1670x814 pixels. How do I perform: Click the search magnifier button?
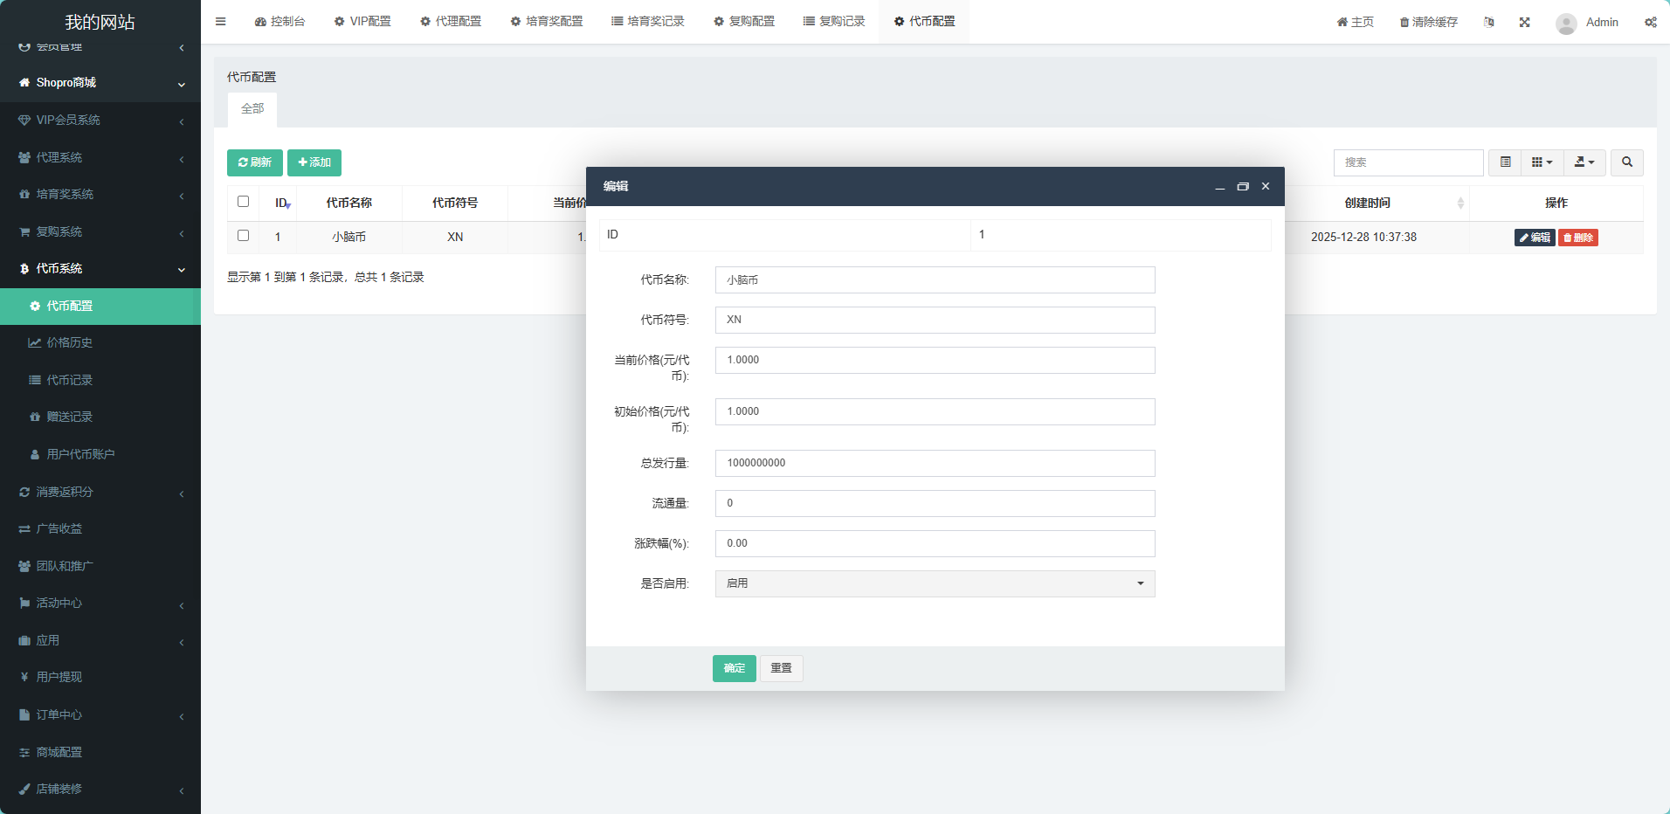(1626, 162)
